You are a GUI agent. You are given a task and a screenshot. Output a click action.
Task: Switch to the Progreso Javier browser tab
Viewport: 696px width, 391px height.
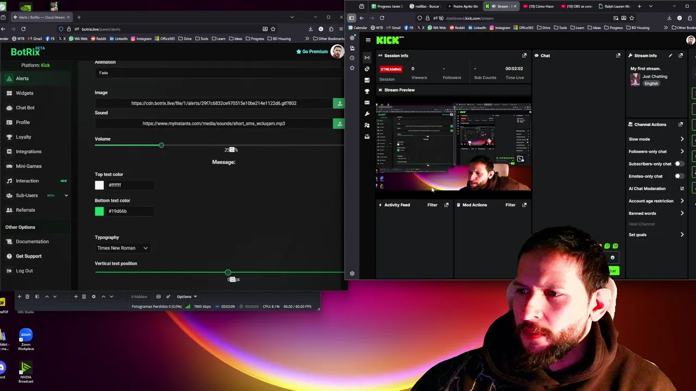(x=387, y=7)
